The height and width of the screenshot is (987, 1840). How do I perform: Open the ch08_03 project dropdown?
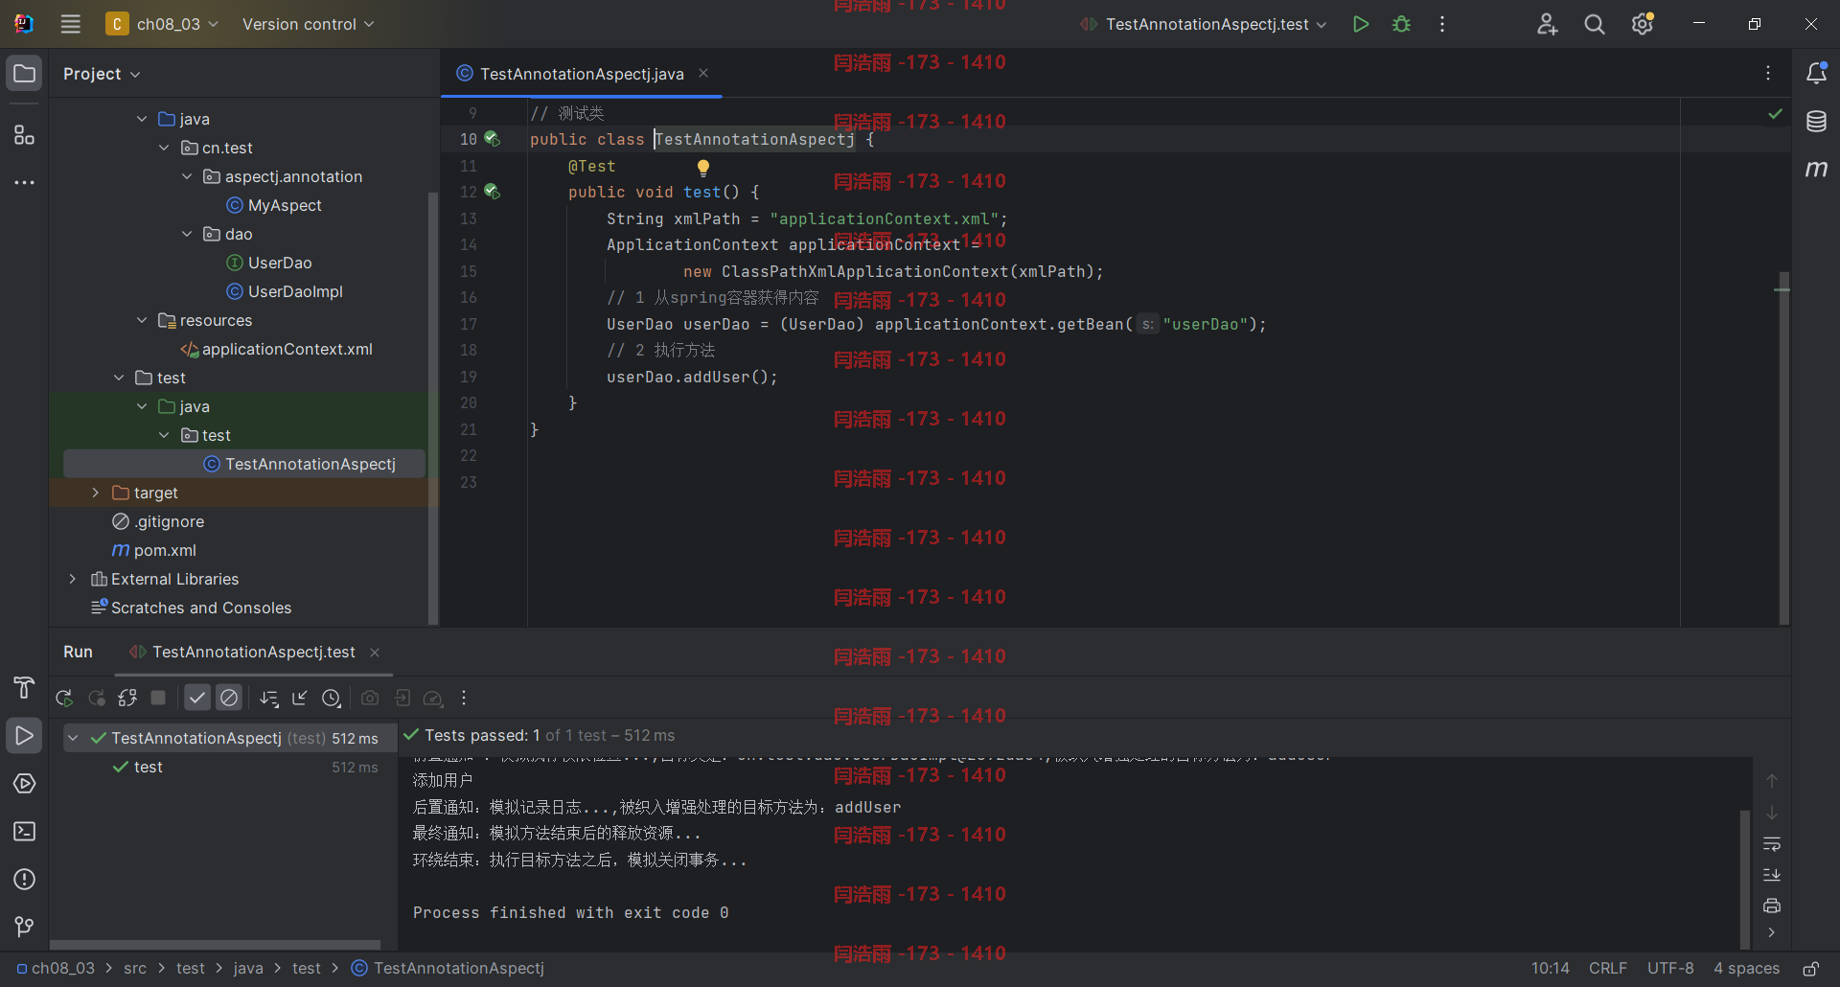(162, 24)
